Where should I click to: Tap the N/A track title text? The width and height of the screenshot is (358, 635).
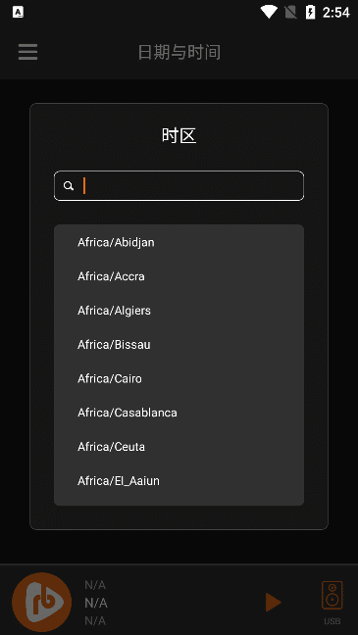96,603
